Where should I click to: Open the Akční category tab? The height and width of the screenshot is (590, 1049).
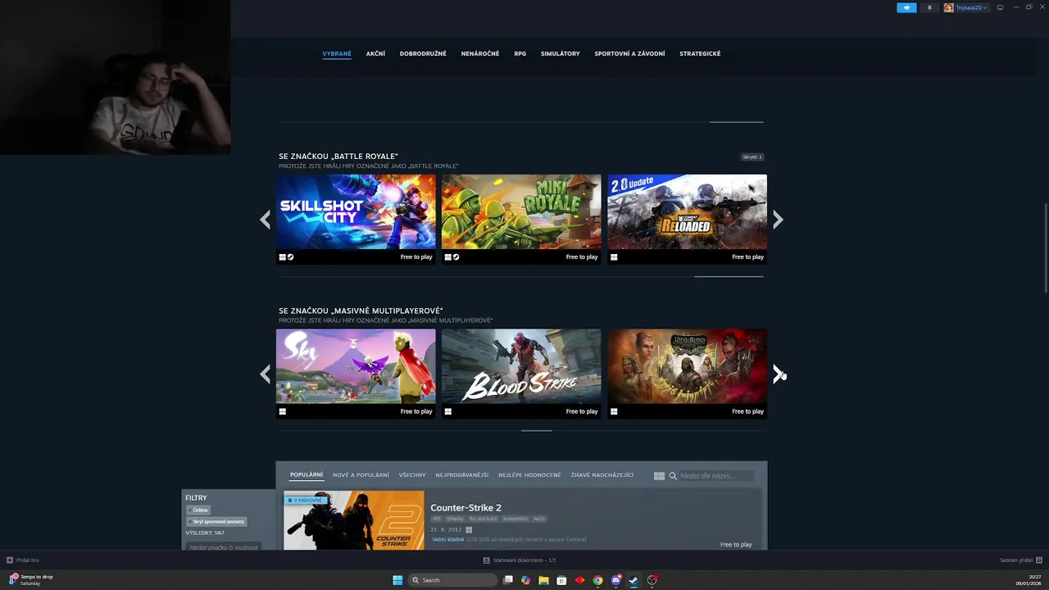coord(375,53)
